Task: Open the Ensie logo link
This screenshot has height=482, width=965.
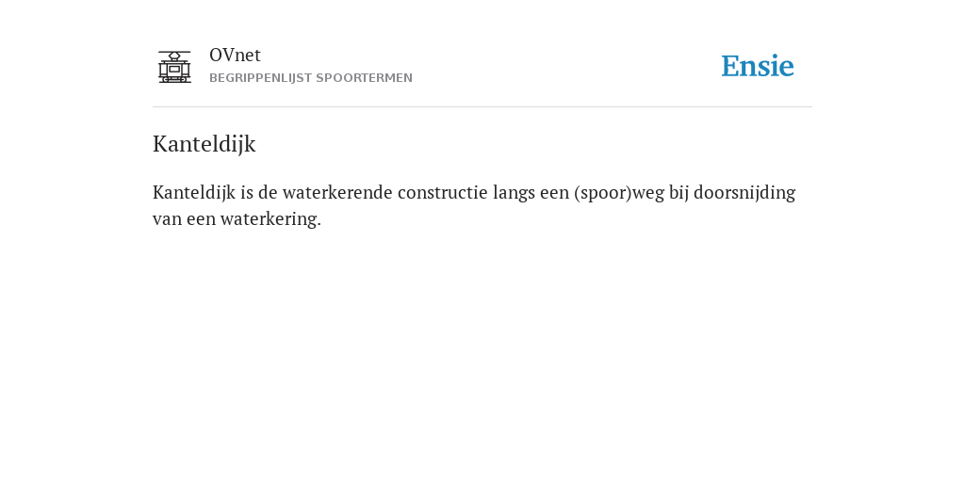Action: [758, 66]
